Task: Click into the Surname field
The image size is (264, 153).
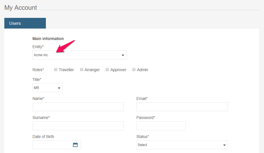Action: point(78,126)
